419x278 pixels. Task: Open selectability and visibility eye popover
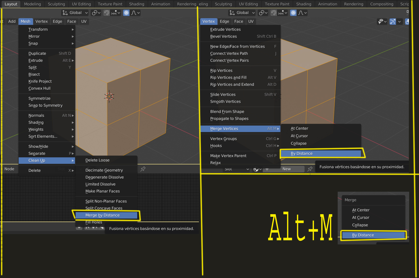[382, 21]
